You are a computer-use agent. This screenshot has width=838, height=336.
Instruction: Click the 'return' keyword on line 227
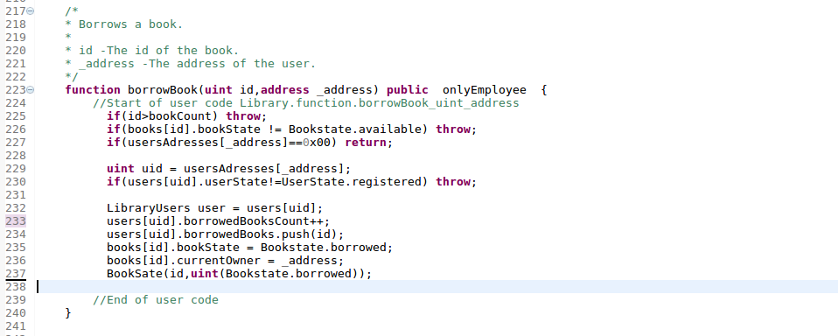[x=367, y=142]
